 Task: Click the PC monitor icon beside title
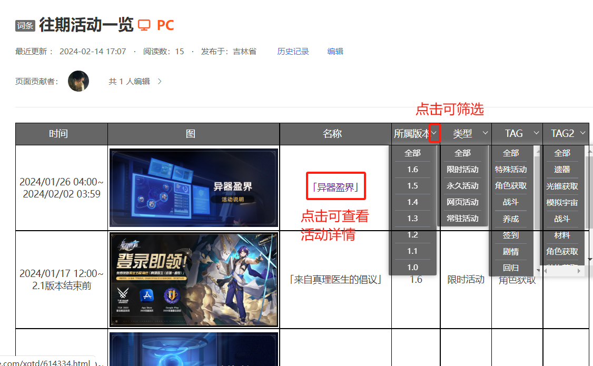(x=144, y=25)
